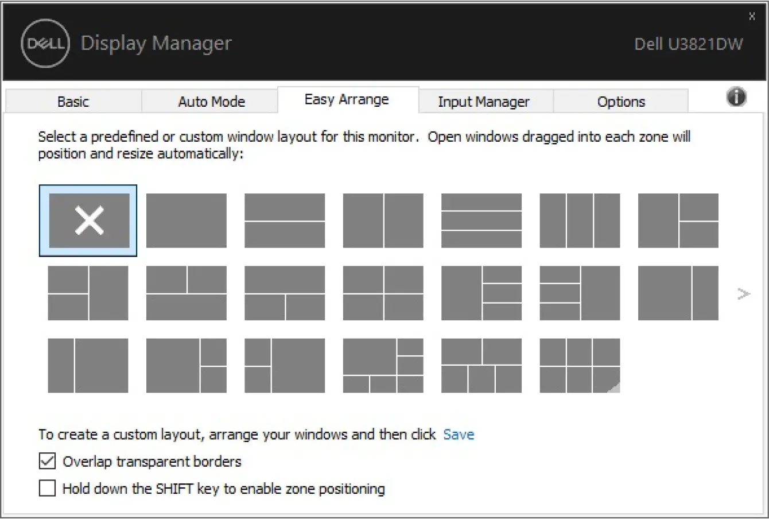Select two stacked horizontal zones layout
The image size is (769, 519).
[x=284, y=220]
